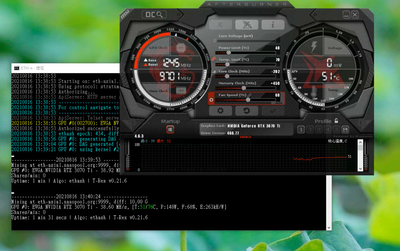The image size is (400, 251).
Task: Click the driver version '466.77'
Action: tap(233, 133)
